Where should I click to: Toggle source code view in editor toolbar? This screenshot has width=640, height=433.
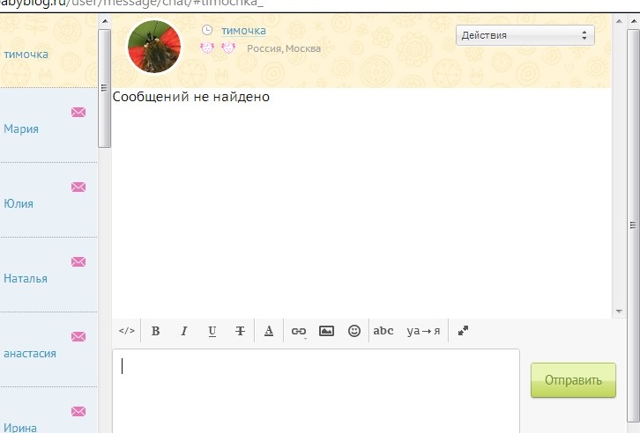tap(127, 330)
